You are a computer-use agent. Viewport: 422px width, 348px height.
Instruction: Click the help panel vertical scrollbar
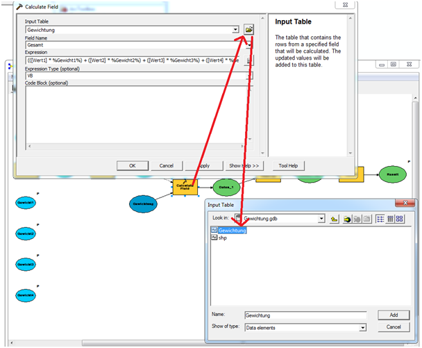pyautogui.click(x=350, y=85)
